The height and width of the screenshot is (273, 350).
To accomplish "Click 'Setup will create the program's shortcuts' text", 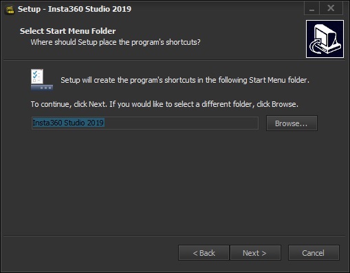I will click(x=185, y=80).
